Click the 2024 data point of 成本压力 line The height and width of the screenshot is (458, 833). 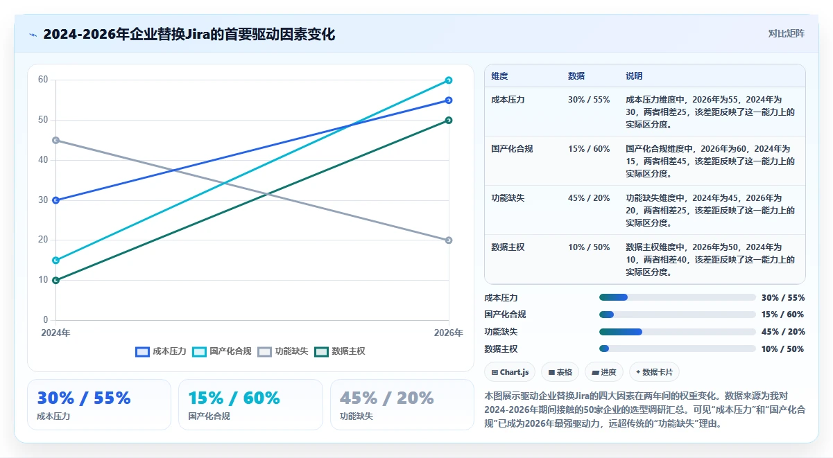point(55,200)
